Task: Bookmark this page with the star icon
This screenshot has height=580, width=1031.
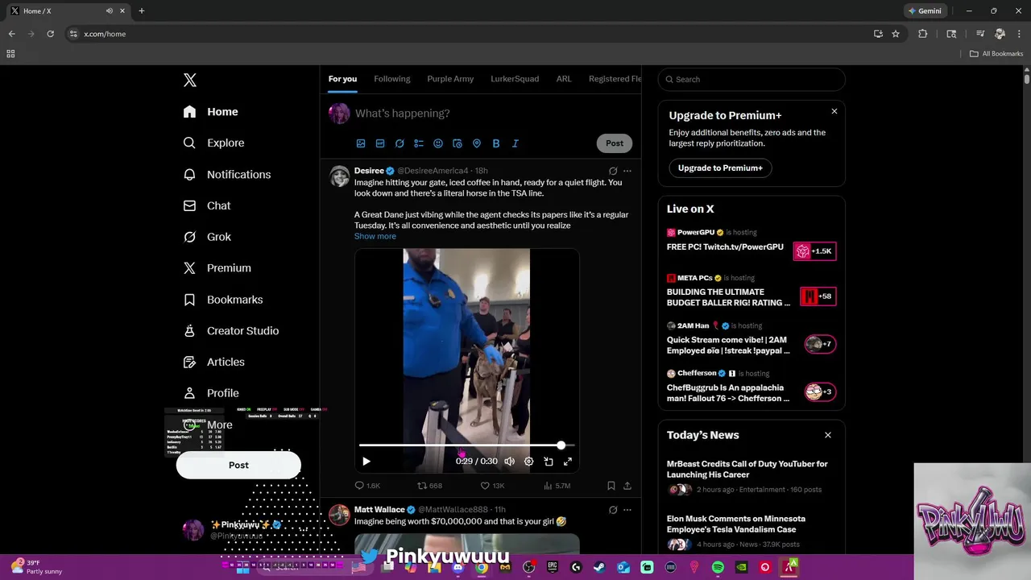Action: pyautogui.click(x=896, y=34)
